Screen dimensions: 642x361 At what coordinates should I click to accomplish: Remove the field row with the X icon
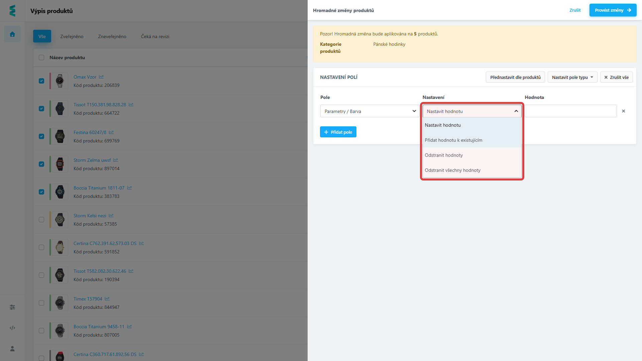point(623,111)
